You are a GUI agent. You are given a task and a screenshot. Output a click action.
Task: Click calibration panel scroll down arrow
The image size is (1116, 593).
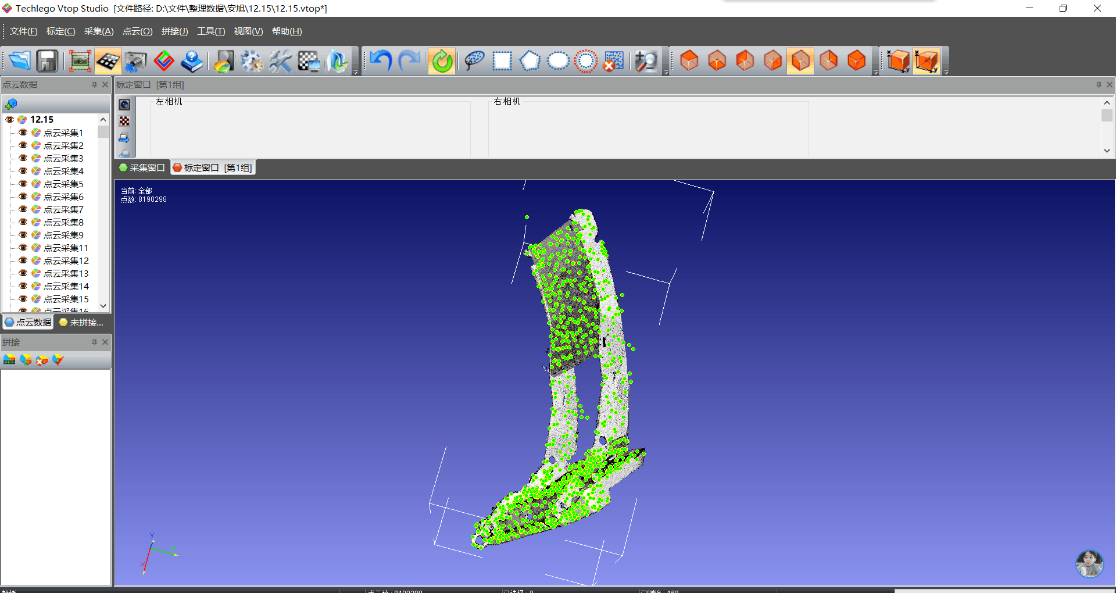click(1107, 151)
